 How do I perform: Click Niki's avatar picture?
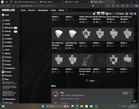click(x=55, y=94)
